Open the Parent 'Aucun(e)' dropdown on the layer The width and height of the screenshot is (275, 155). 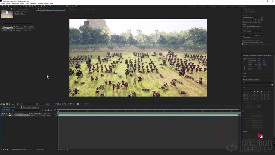coord(50,115)
